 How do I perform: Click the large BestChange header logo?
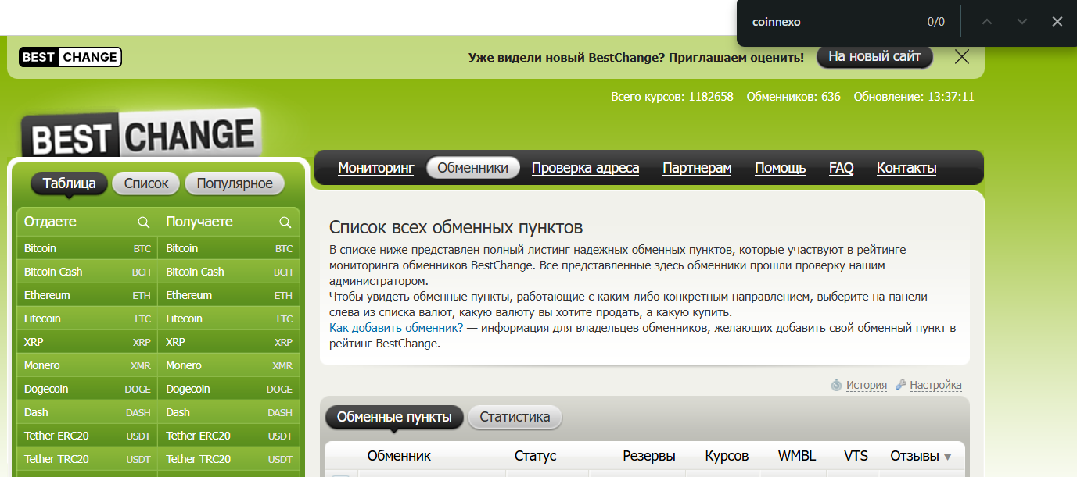[x=141, y=133]
